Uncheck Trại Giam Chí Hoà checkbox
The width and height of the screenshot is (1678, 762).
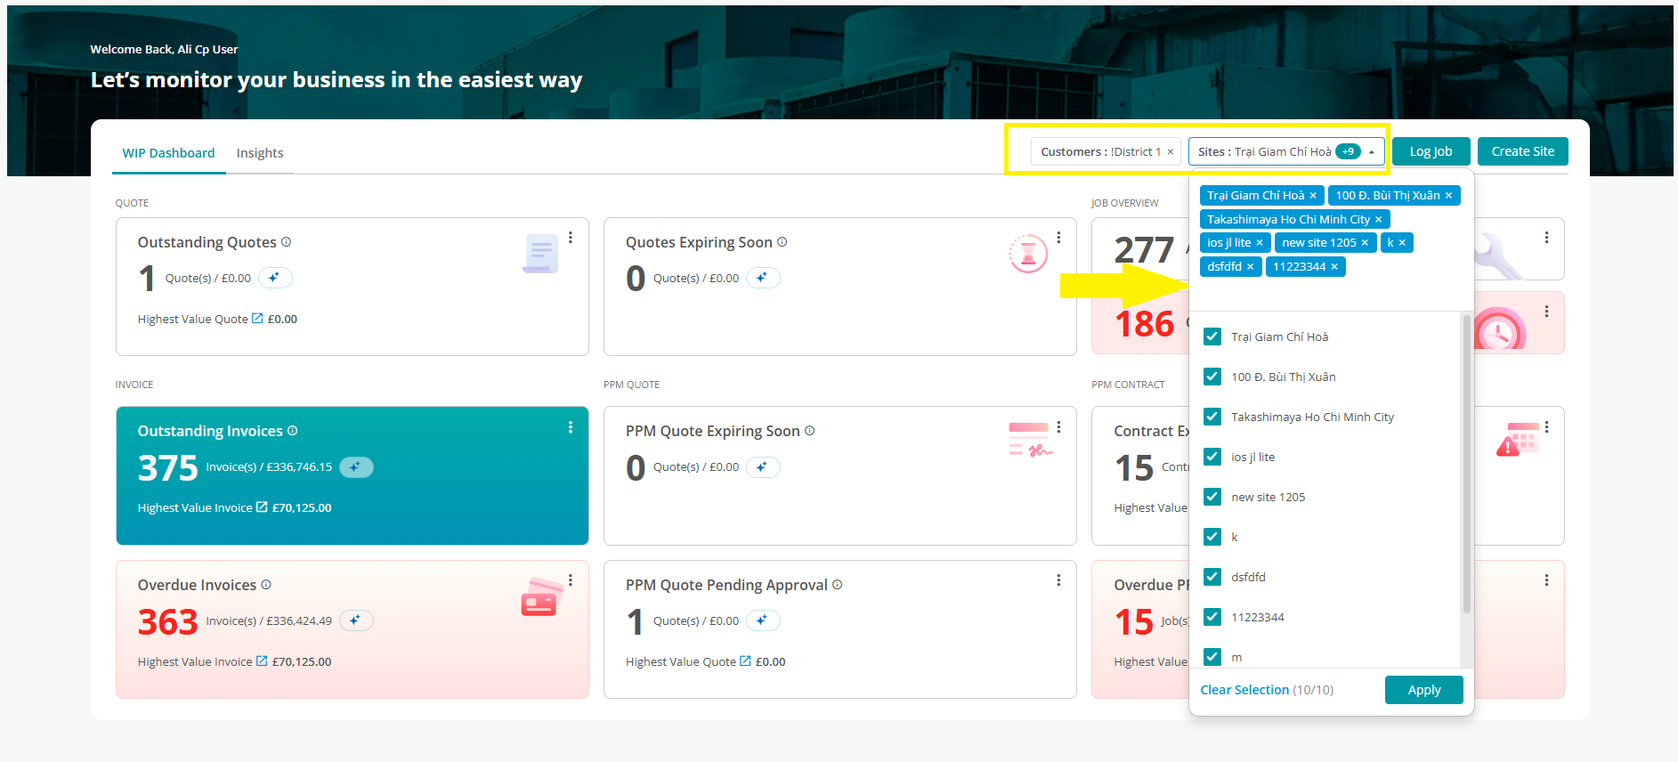pyautogui.click(x=1212, y=336)
